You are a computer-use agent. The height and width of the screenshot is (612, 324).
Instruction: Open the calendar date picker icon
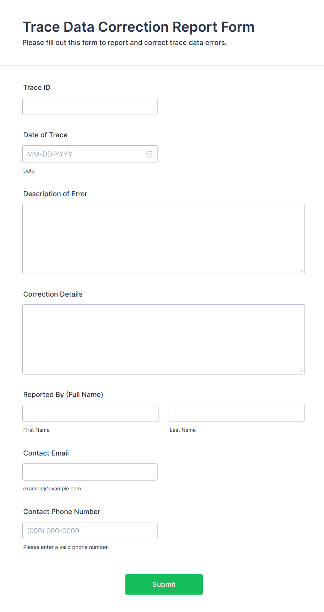149,154
